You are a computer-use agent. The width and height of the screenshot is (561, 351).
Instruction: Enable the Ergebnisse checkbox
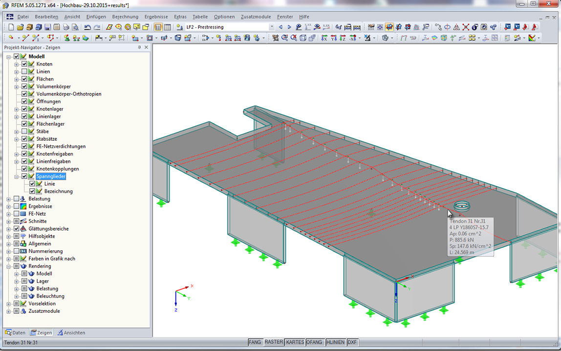point(16,206)
